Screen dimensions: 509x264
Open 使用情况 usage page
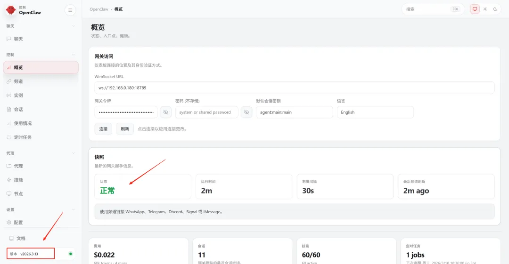[x=41, y=123]
